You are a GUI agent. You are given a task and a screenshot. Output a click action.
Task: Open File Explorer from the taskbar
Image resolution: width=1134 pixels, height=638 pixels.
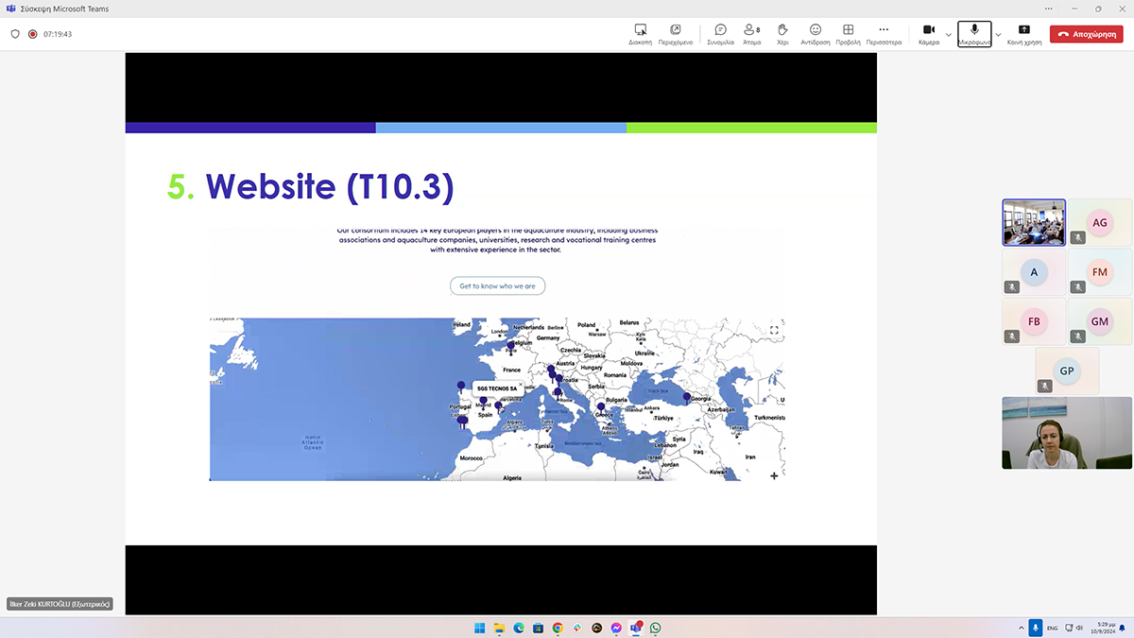click(x=498, y=628)
